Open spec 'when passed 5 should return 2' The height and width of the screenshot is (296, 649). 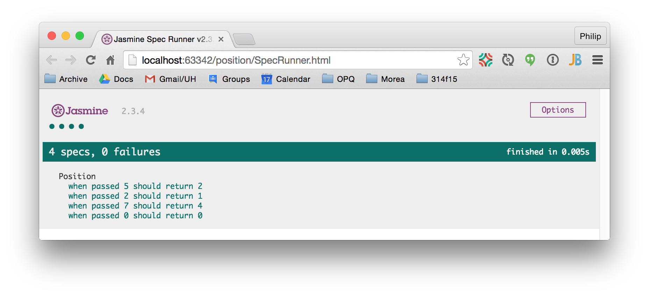pos(135,186)
